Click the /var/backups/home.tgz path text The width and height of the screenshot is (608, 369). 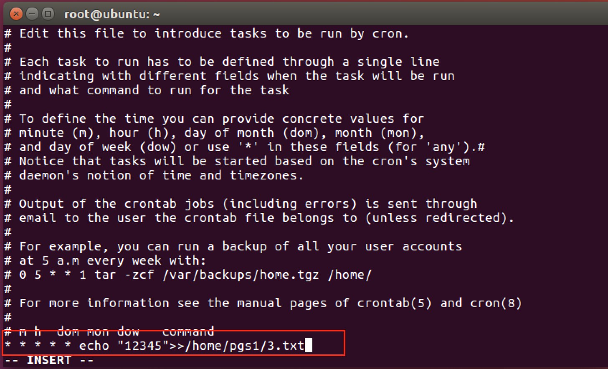click(x=241, y=275)
